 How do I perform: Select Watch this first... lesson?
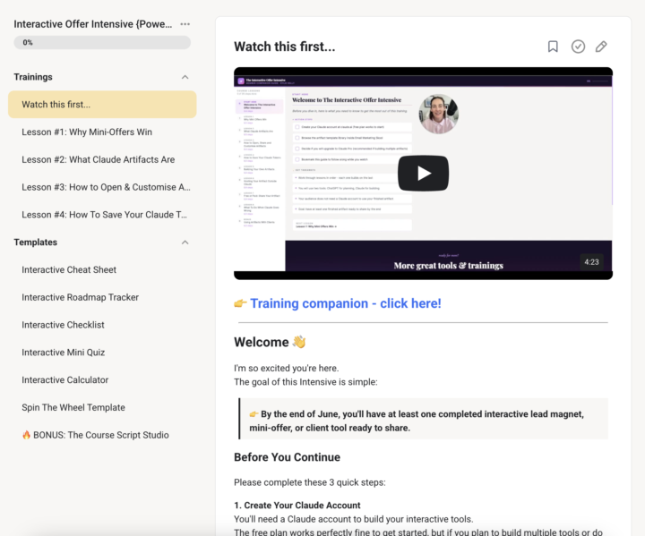(102, 105)
